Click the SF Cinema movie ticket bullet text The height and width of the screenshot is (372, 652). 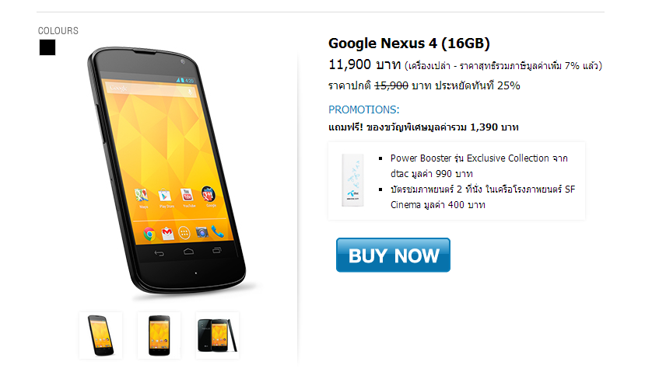click(x=482, y=196)
